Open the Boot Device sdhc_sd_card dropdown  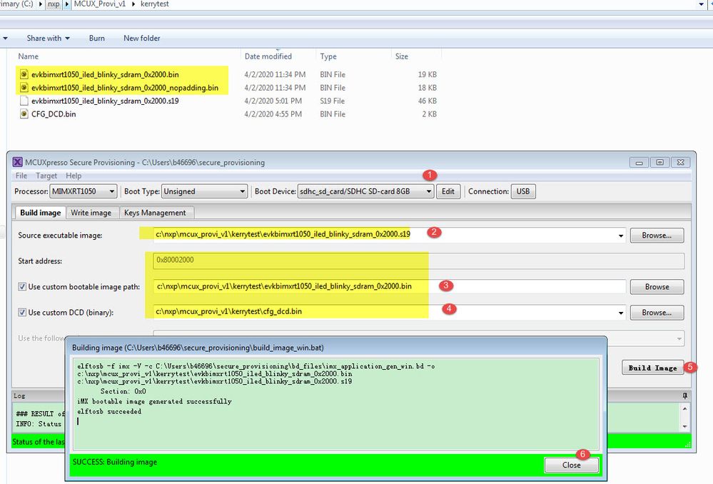tap(365, 191)
